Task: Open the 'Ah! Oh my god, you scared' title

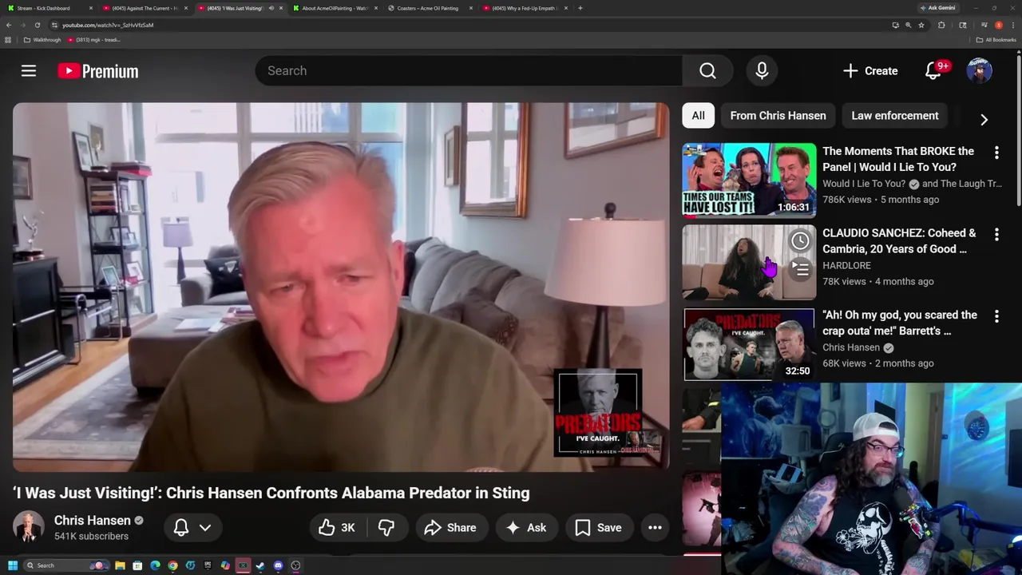Action: [900, 323]
